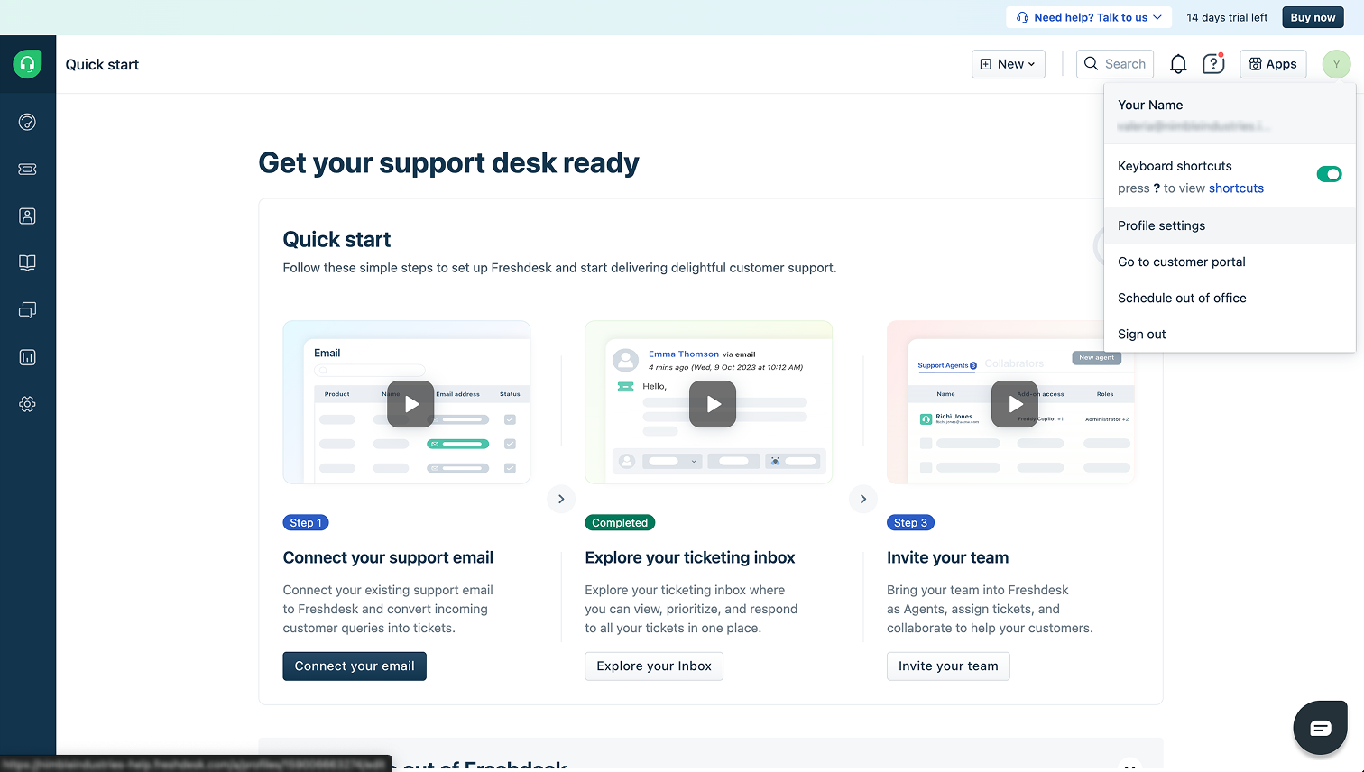1364x772 pixels.
Task: Click Invite your team button
Action: tap(948, 666)
